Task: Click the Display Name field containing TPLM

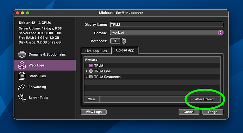Action: click(x=167, y=25)
